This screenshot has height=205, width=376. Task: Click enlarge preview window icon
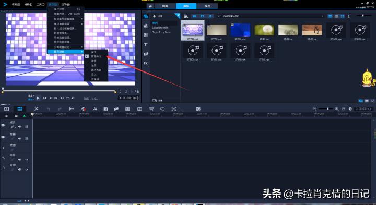137,91
